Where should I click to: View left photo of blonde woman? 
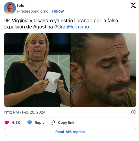pos(37,70)
